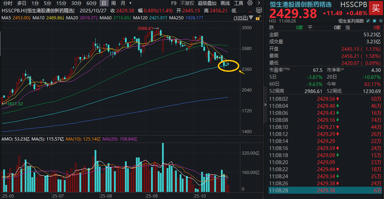384x199 pixels.
Task: Select the 15分 period tab
Action: tap(61, 3)
